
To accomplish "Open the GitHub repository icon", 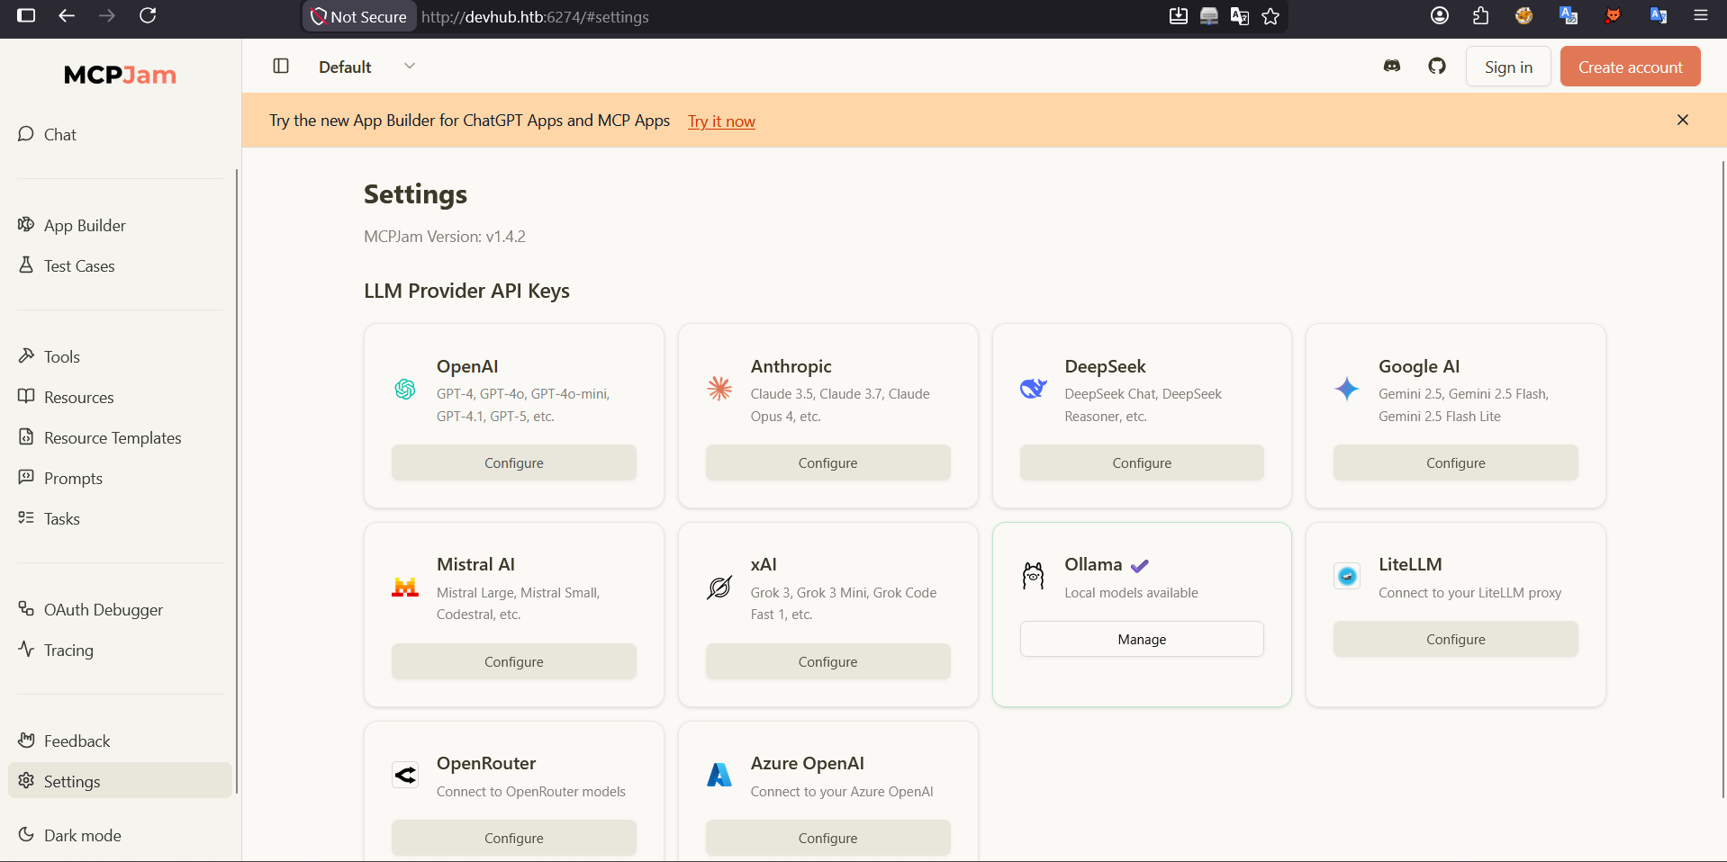I will pos(1437,66).
